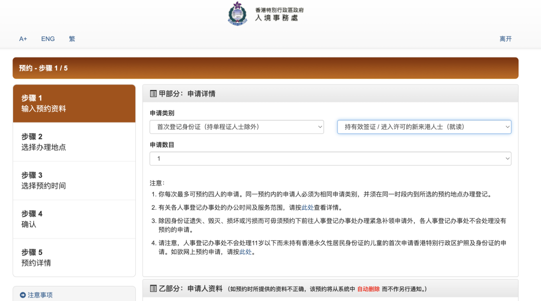Click the list icon beside 乙部分

pyautogui.click(x=153, y=288)
